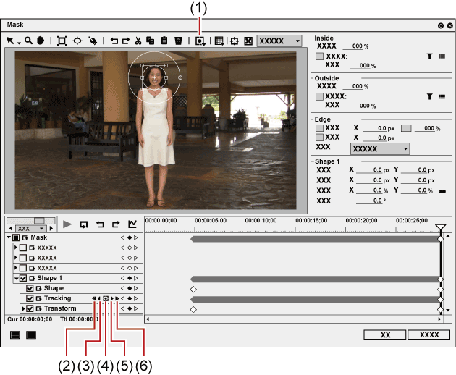
Task: Click the XX button at bottom right
Action: tap(385, 335)
